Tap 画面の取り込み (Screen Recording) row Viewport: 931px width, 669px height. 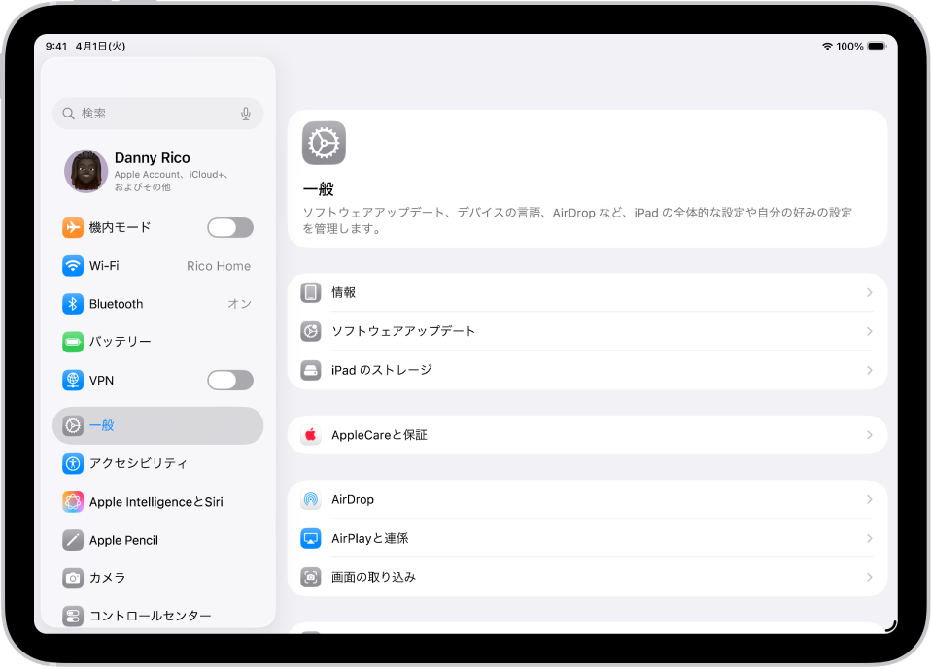click(583, 577)
